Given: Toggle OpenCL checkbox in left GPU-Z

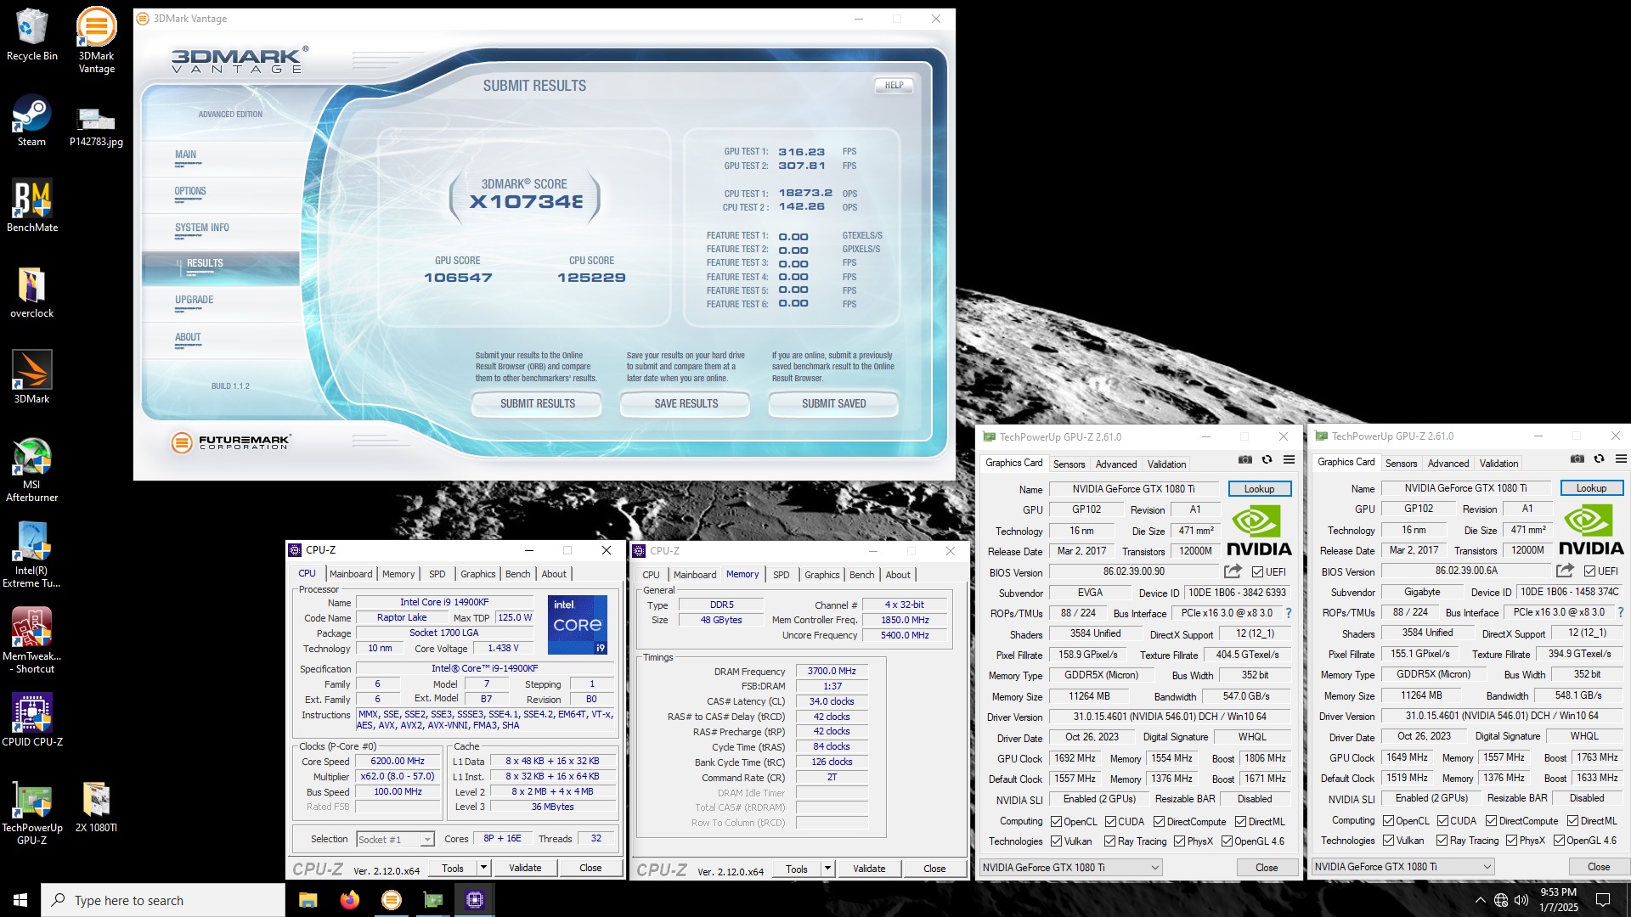Looking at the screenshot, I should click(1056, 822).
